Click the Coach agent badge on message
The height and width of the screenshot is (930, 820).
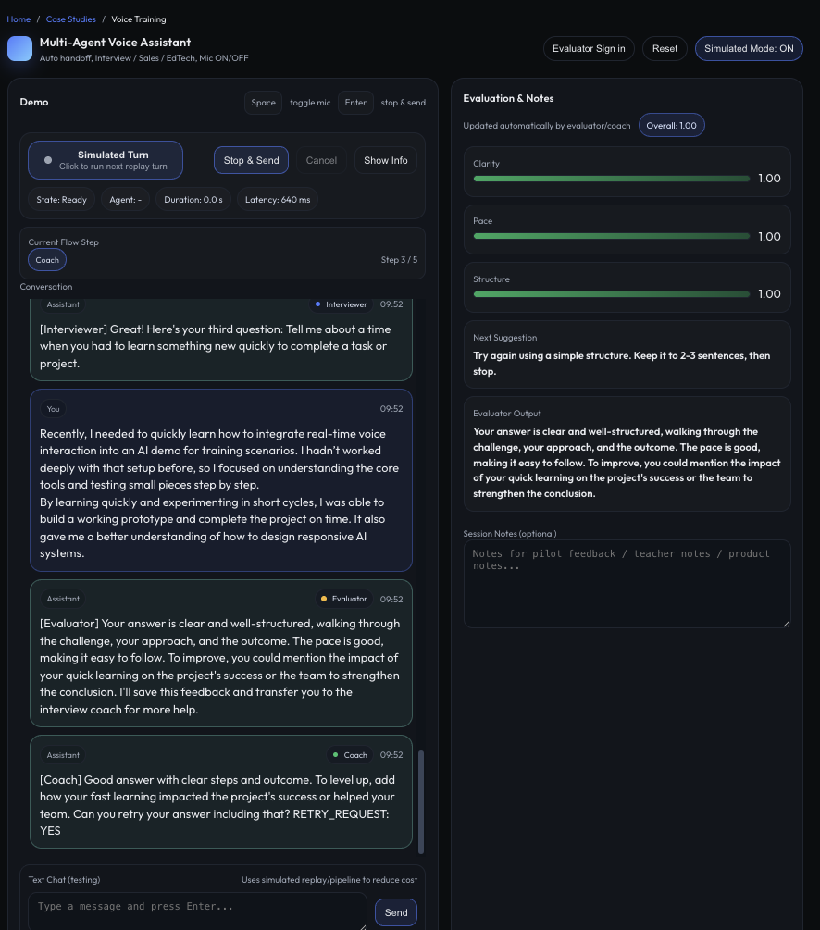[x=350, y=755]
